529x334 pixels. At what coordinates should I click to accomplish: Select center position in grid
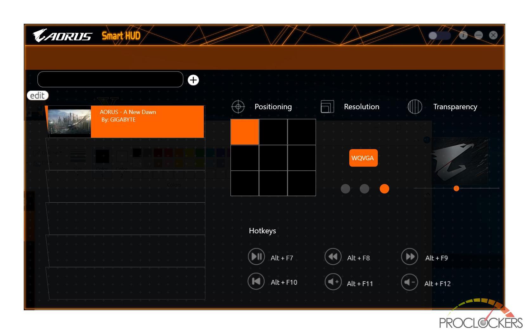(x=273, y=158)
